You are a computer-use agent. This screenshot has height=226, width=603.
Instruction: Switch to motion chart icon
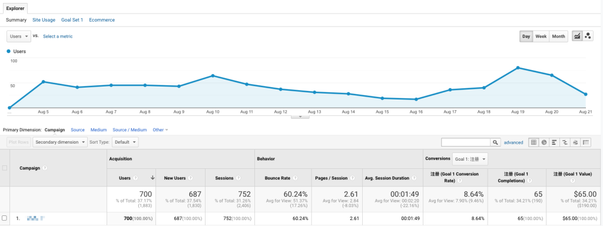pyautogui.click(x=588, y=36)
